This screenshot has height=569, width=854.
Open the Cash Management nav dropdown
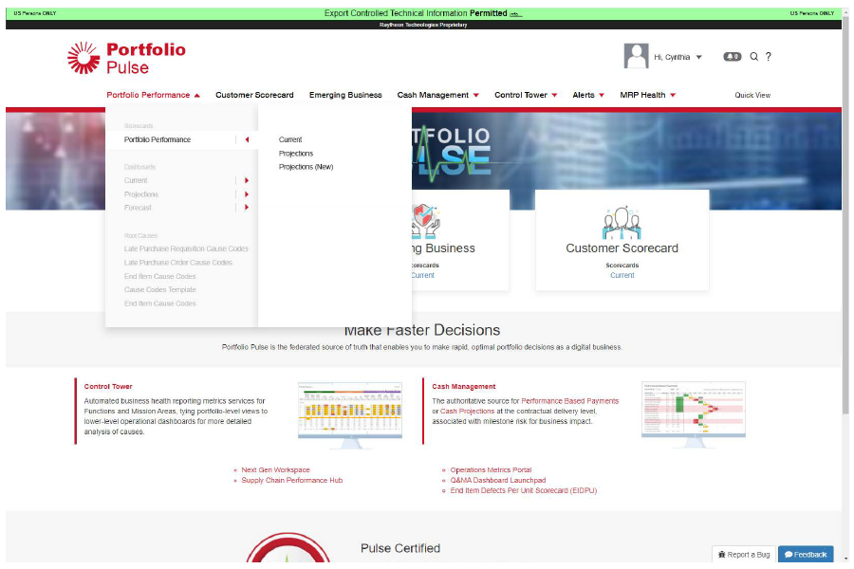[437, 95]
